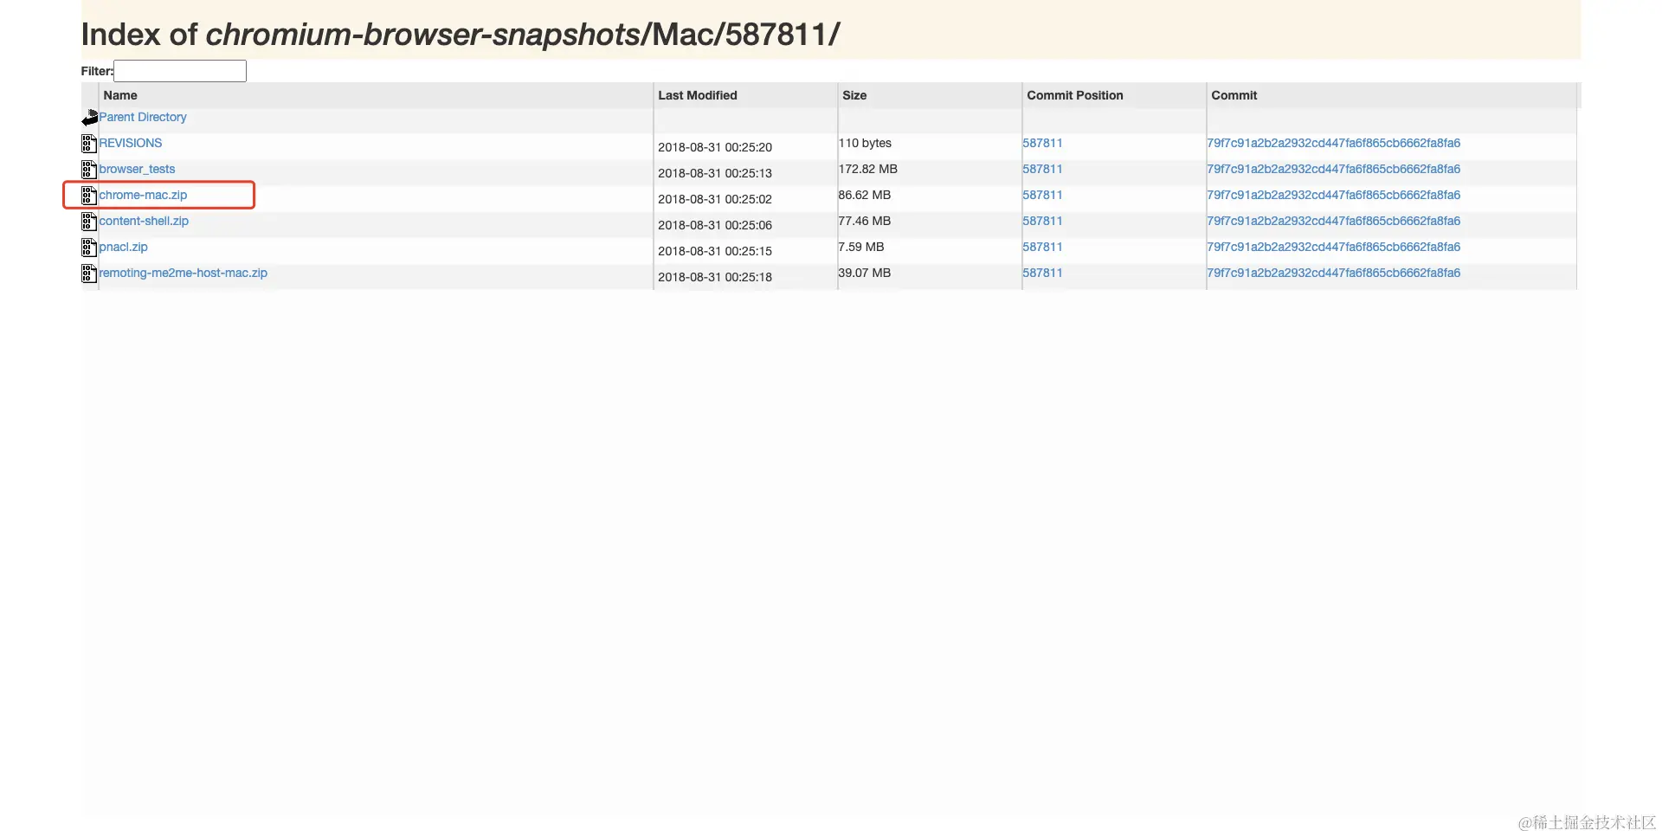
Task: Open commit position 587811 for chrome-mac.zip
Action: click(x=1042, y=195)
